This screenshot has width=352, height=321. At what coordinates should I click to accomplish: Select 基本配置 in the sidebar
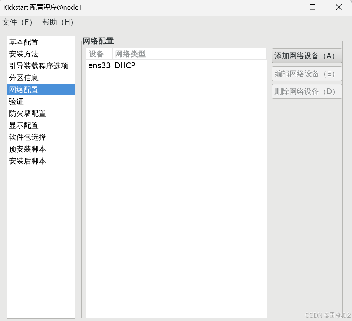[41, 42]
